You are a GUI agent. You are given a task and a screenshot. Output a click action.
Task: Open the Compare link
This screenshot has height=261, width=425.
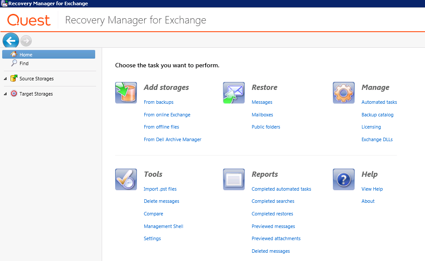click(153, 214)
